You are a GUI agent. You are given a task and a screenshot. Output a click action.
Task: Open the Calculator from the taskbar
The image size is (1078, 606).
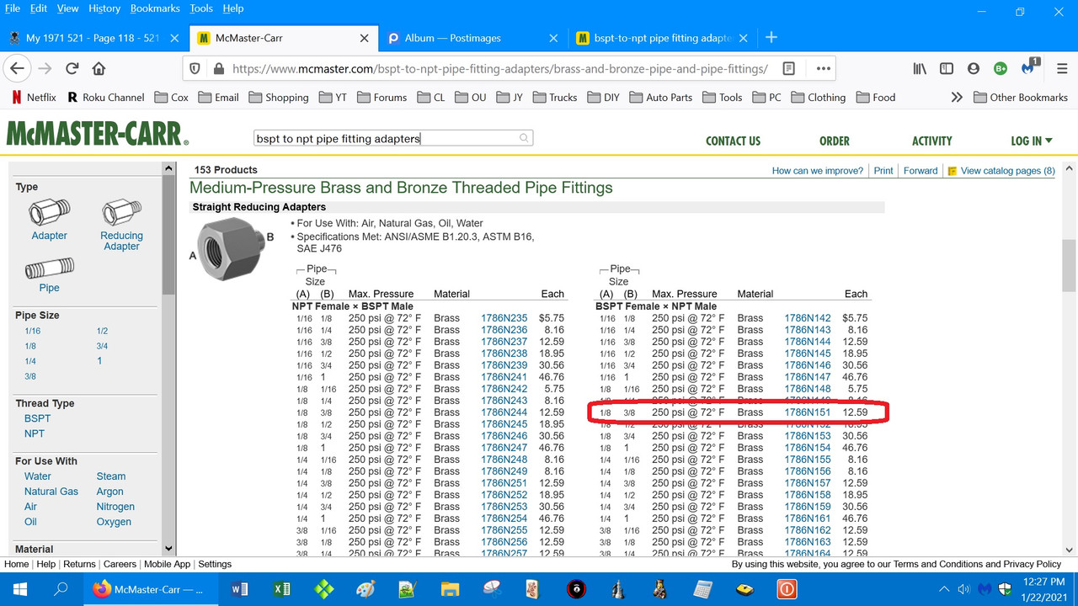702,589
